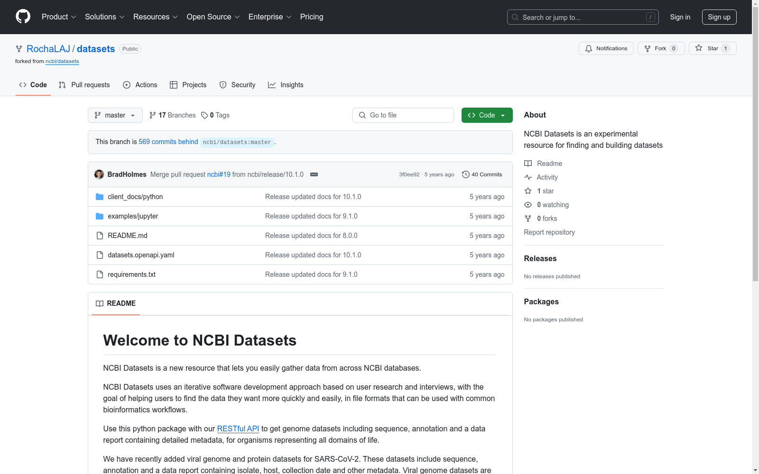Switch to the Pull requests tab
This screenshot has width=759, height=474.
click(x=84, y=85)
